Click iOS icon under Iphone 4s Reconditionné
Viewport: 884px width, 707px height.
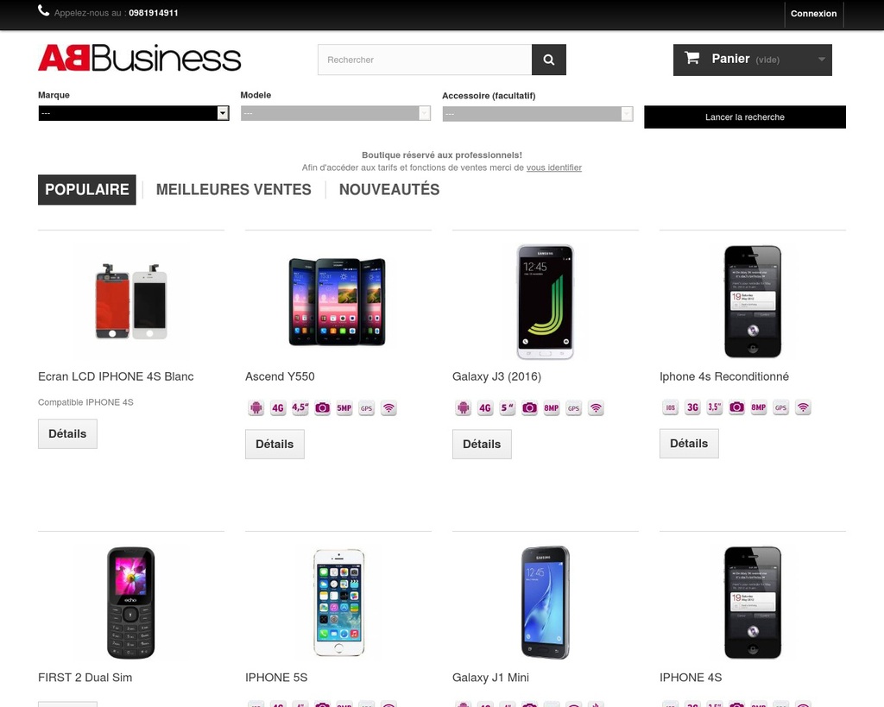coord(670,407)
